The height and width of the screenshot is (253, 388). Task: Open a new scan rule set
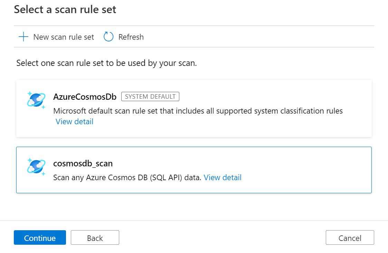tap(56, 37)
